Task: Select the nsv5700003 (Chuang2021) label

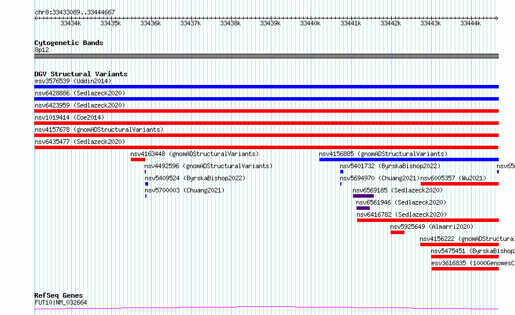Action: coord(185,190)
